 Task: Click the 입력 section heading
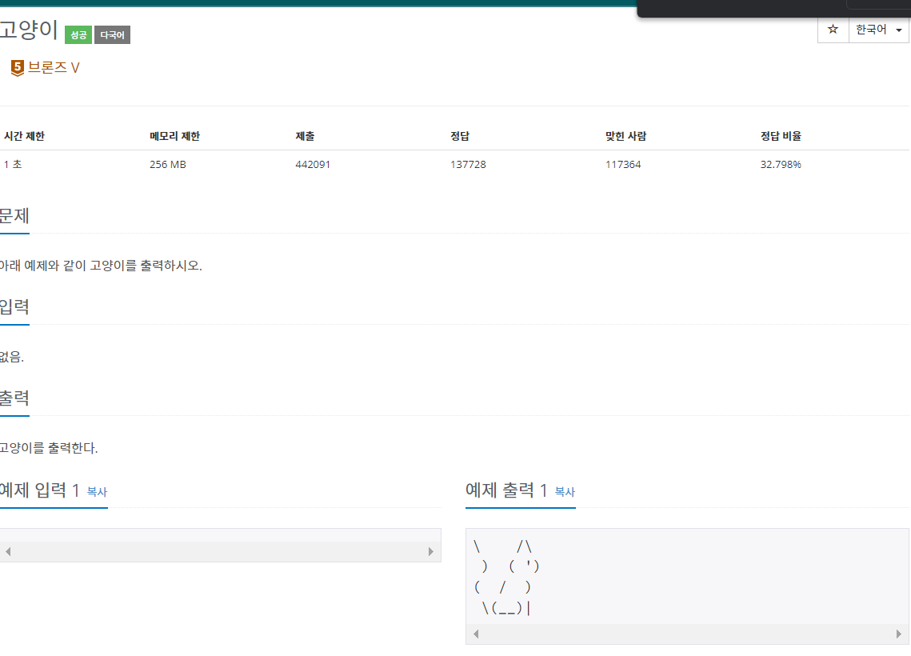click(x=14, y=306)
